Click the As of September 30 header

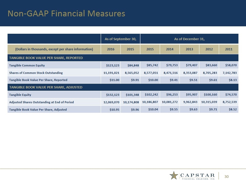(x=120, y=39)
